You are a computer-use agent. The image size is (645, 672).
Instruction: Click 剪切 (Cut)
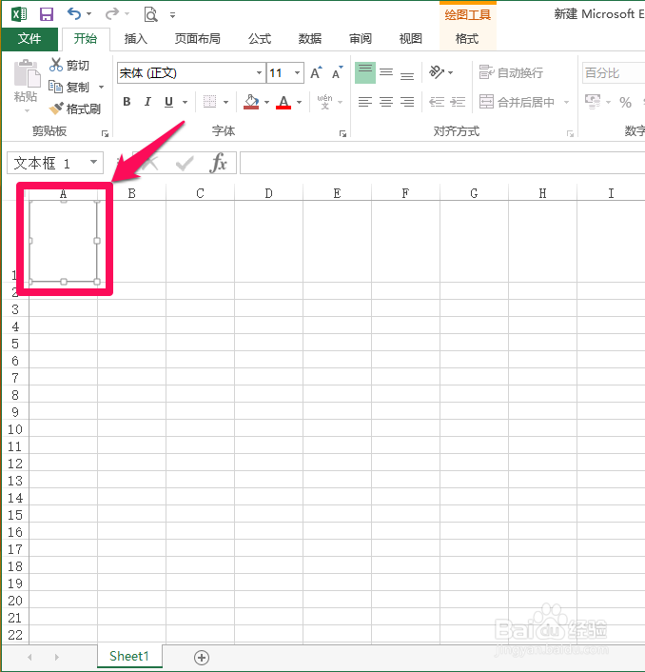point(69,65)
